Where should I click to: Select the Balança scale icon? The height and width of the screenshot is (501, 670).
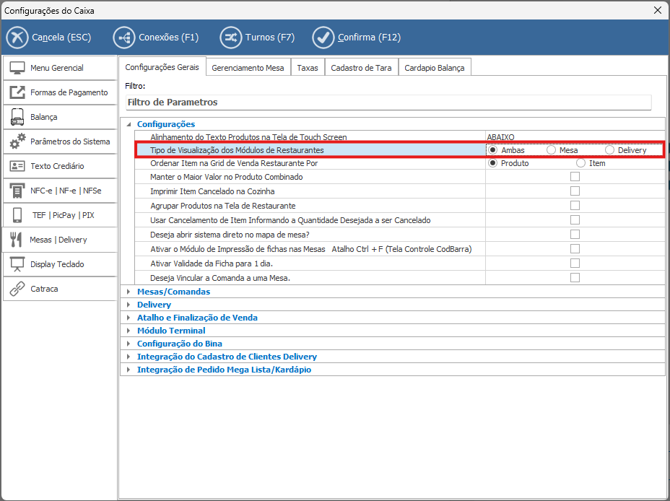click(x=17, y=117)
